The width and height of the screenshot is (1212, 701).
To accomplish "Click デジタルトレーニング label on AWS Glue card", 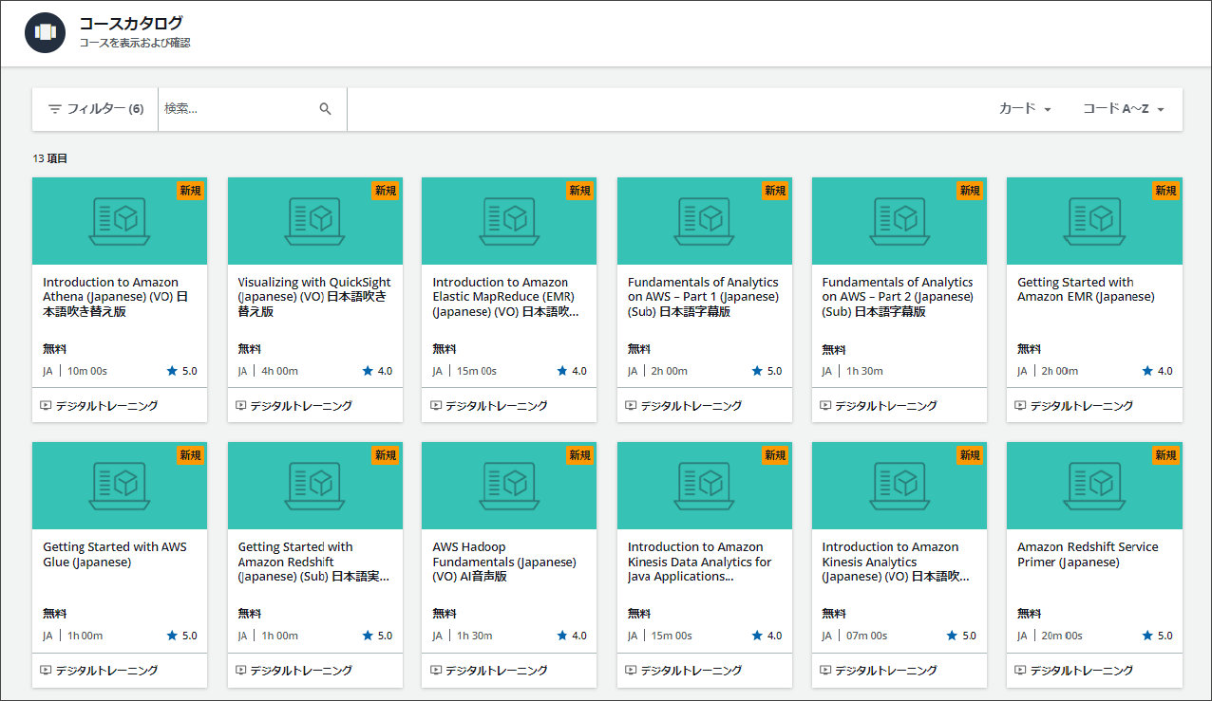I will (x=106, y=670).
